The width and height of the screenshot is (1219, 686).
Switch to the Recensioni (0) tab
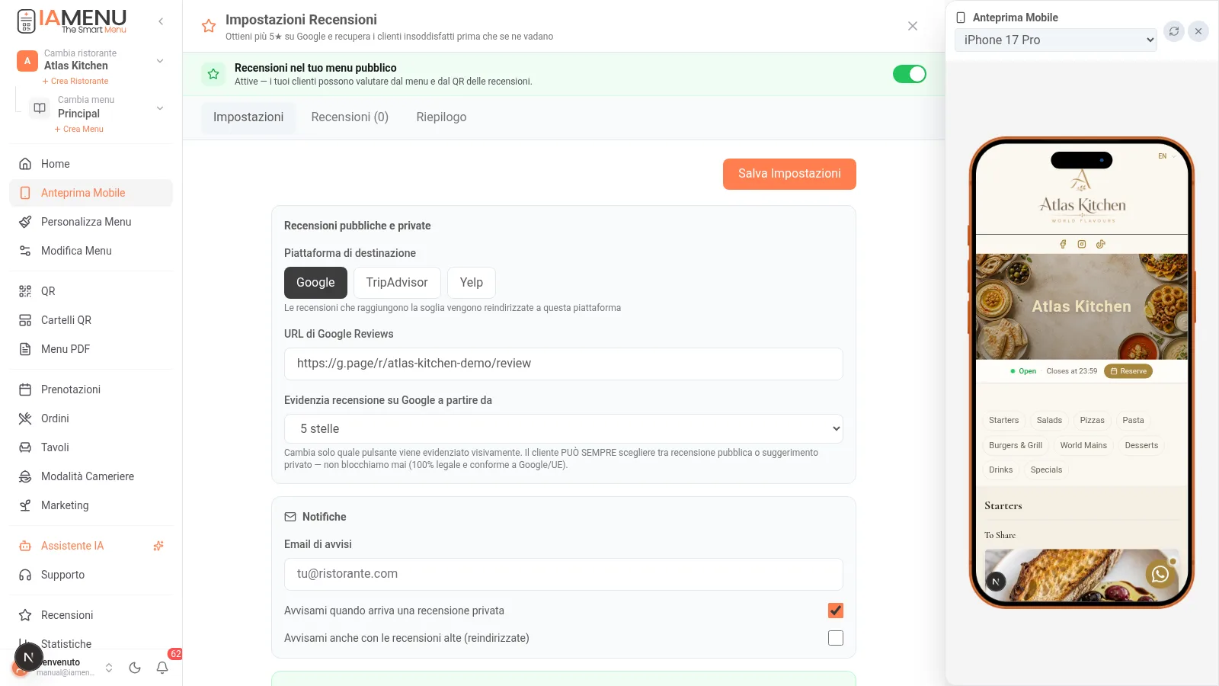click(x=350, y=117)
